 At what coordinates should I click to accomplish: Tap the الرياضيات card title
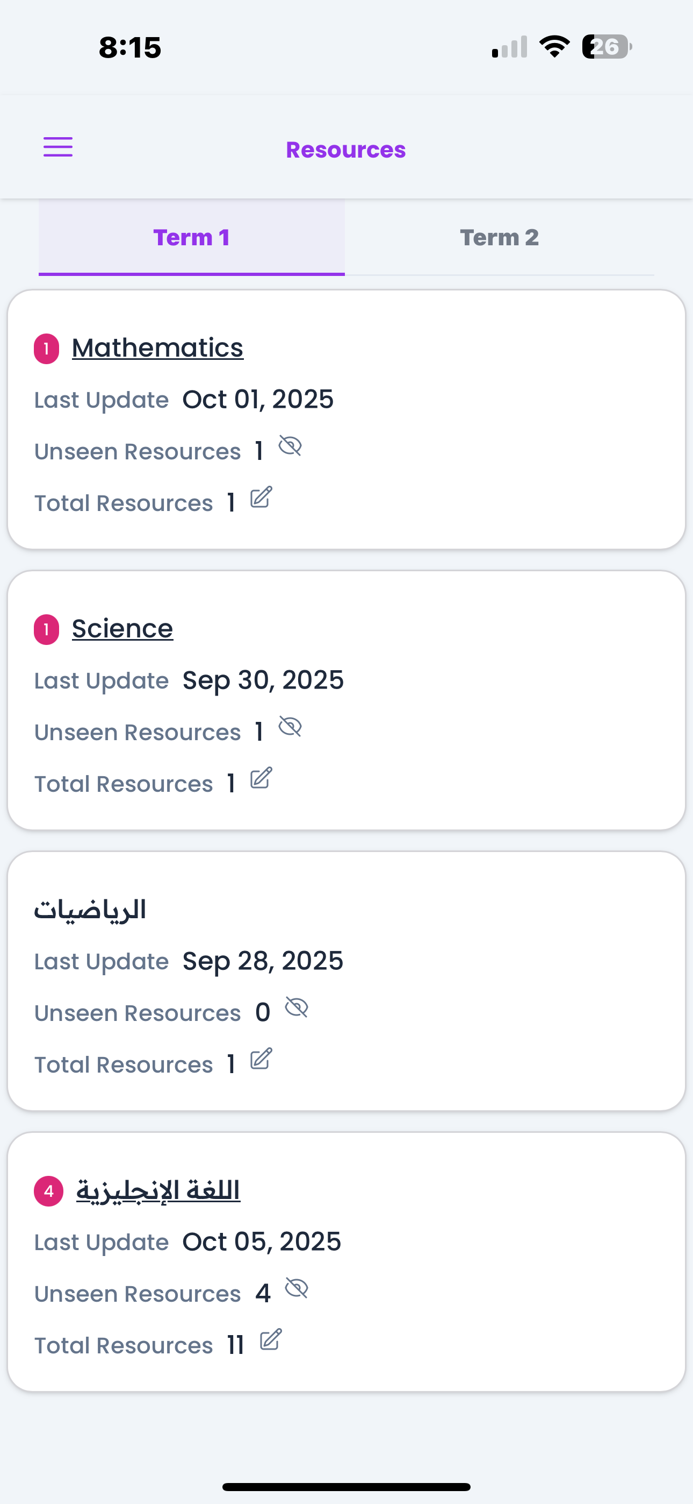[90, 910]
